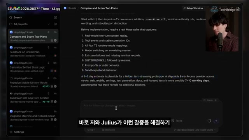The width and height of the screenshot is (249, 140).
Task: Click the Settings gear icon
Action: [11, 132]
